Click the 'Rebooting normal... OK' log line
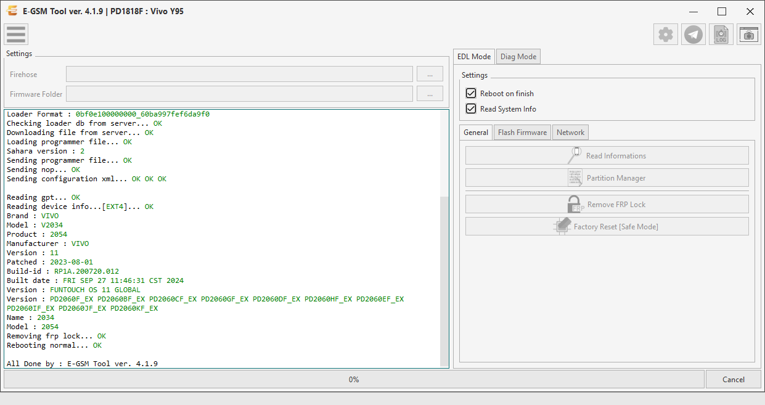Screen dimensions: 765x405 click(54, 345)
